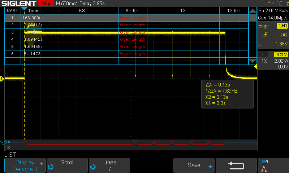
Task: Click the rising edge trigger slope icon
Action: [x=266, y=35]
